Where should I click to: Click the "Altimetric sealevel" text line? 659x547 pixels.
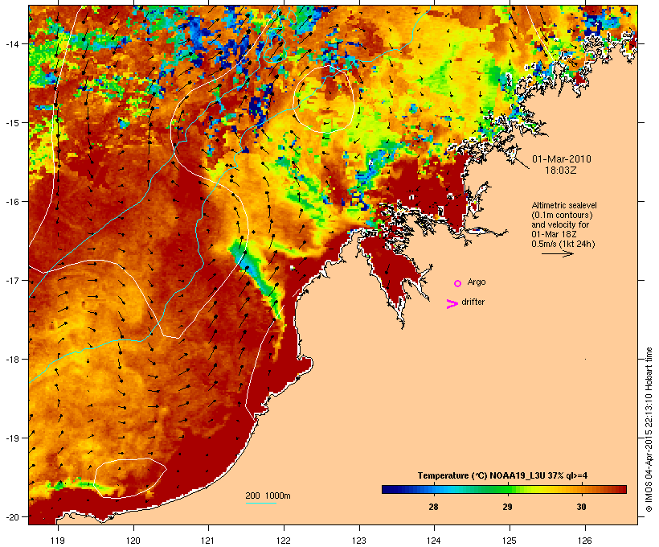564,205
